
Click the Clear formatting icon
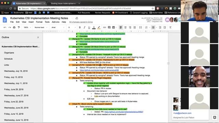170,27
